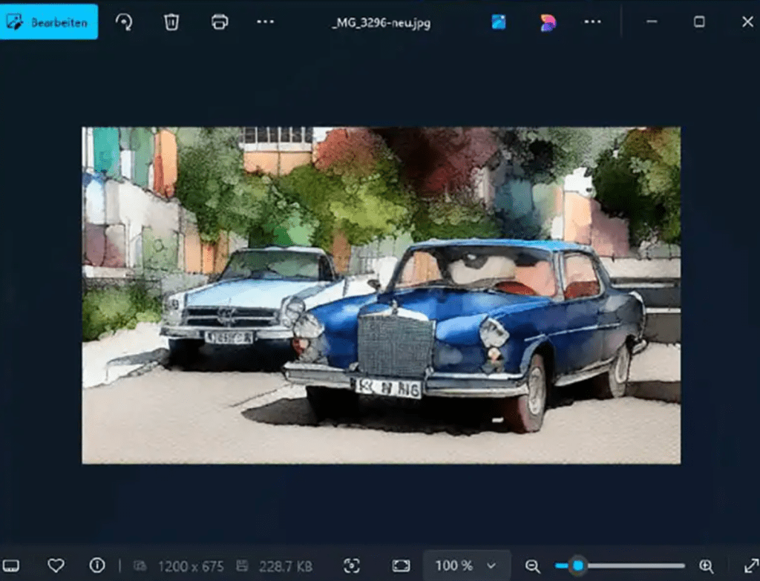This screenshot has height=581, width=760.
Task: Expand the 100 % zoom level dropdown
Action: point(466,565)
